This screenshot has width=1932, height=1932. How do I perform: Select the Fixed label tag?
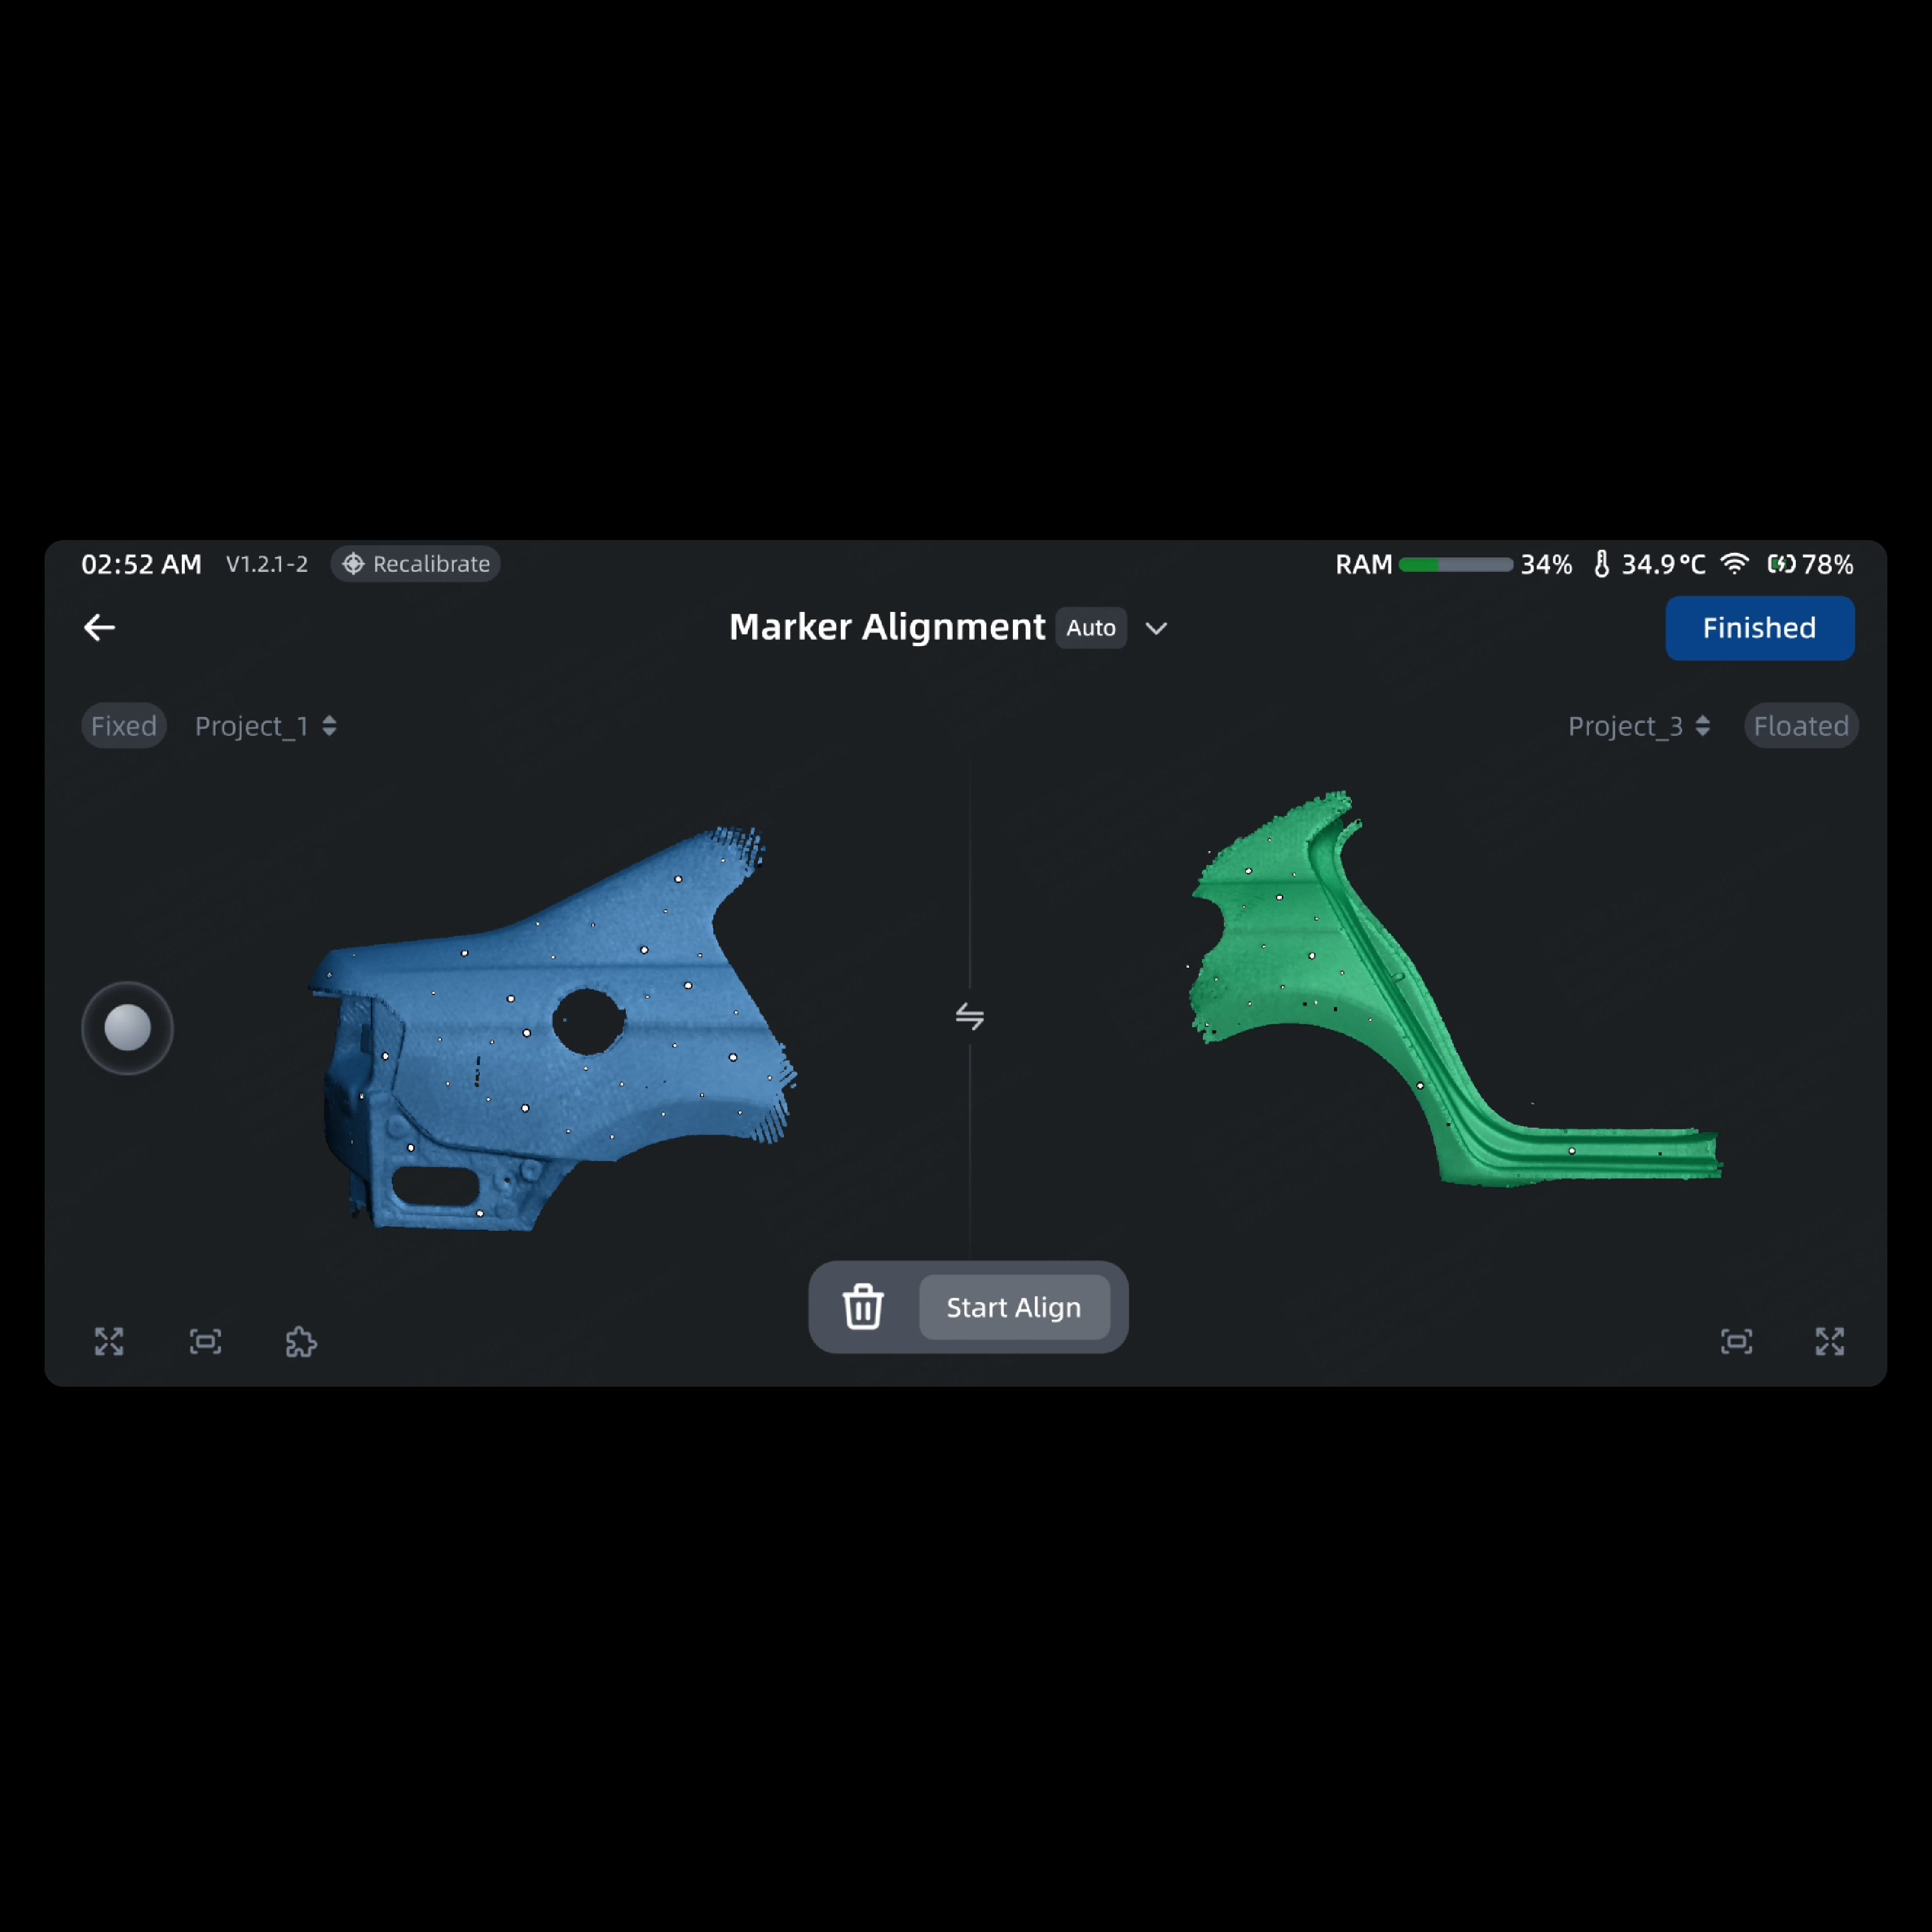124,726
